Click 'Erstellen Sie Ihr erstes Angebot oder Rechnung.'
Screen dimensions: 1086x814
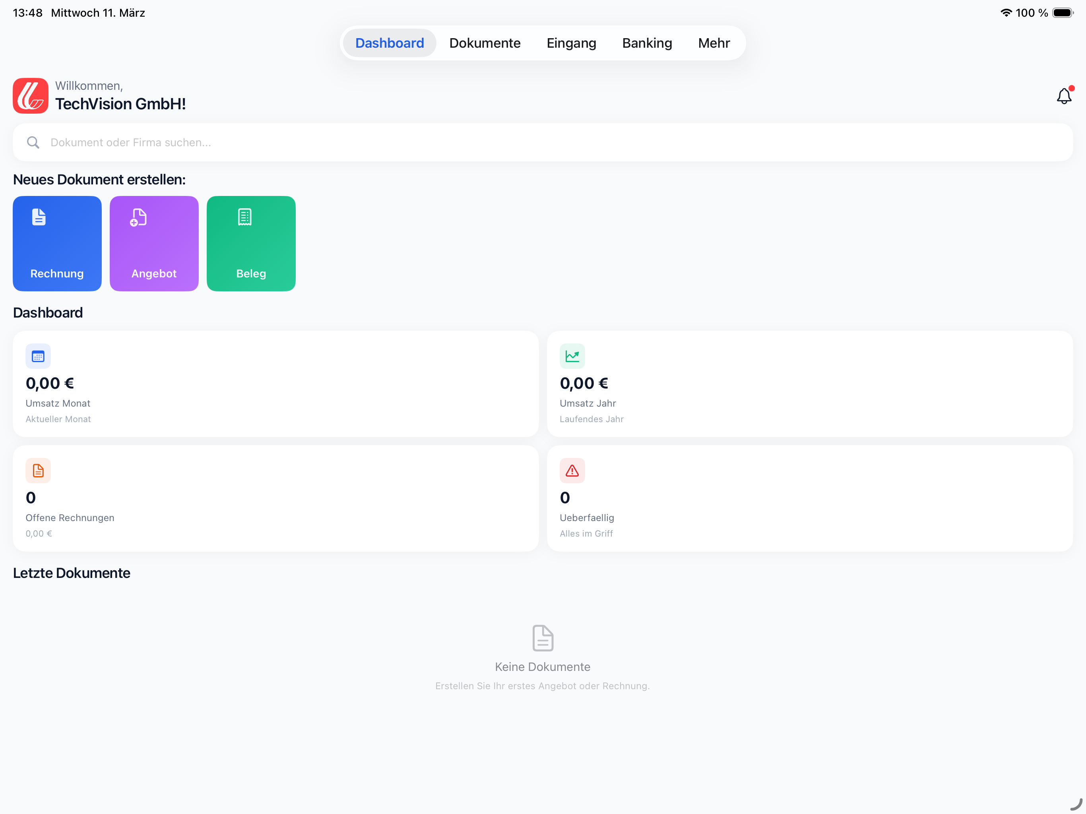click(x=543, y=686)
